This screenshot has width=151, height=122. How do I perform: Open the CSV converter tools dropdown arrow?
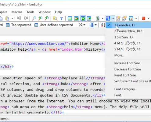coord(84,25)
